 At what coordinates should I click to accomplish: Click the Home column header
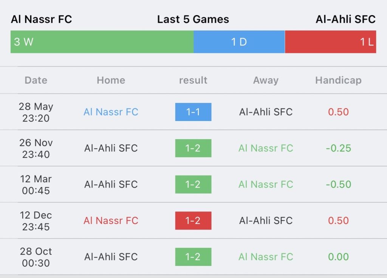pyautogui.click(x=111, y=80)
